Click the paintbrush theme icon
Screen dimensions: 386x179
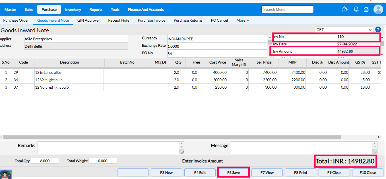tap(344, 9)
